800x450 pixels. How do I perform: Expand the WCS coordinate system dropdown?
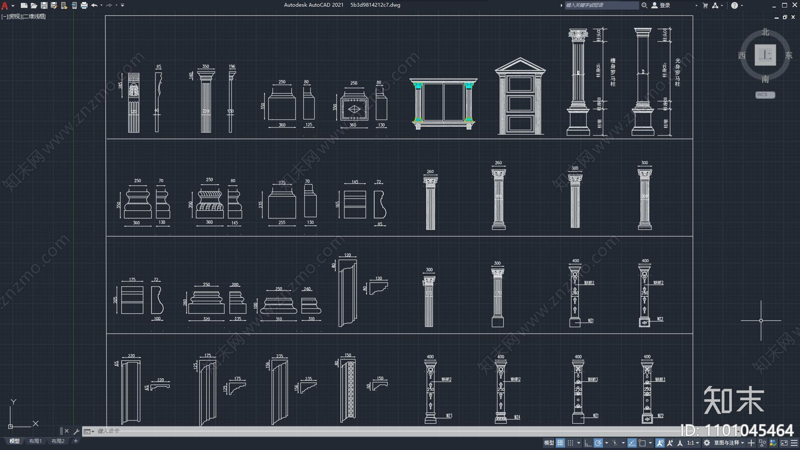[765, 94]
